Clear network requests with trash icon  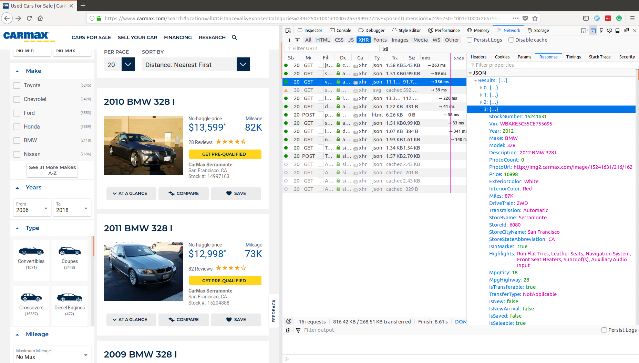[297, 40]
